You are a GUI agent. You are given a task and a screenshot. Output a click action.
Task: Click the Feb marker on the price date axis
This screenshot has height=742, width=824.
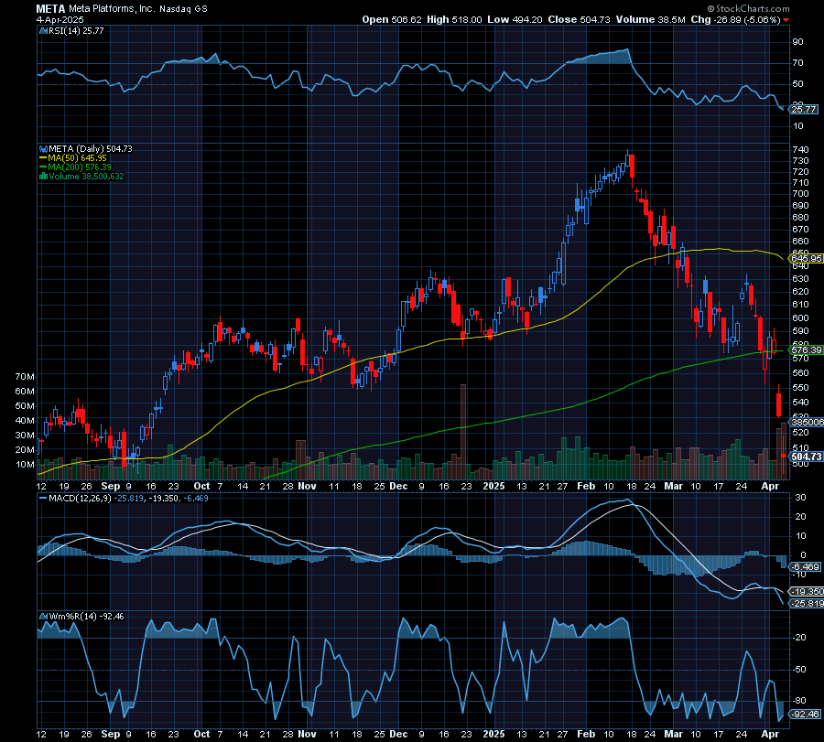coord(586,486)
